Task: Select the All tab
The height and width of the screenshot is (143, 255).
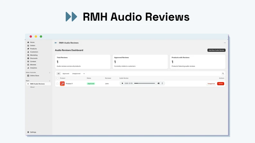Action: pyautogui.click(x=59, y=74)
